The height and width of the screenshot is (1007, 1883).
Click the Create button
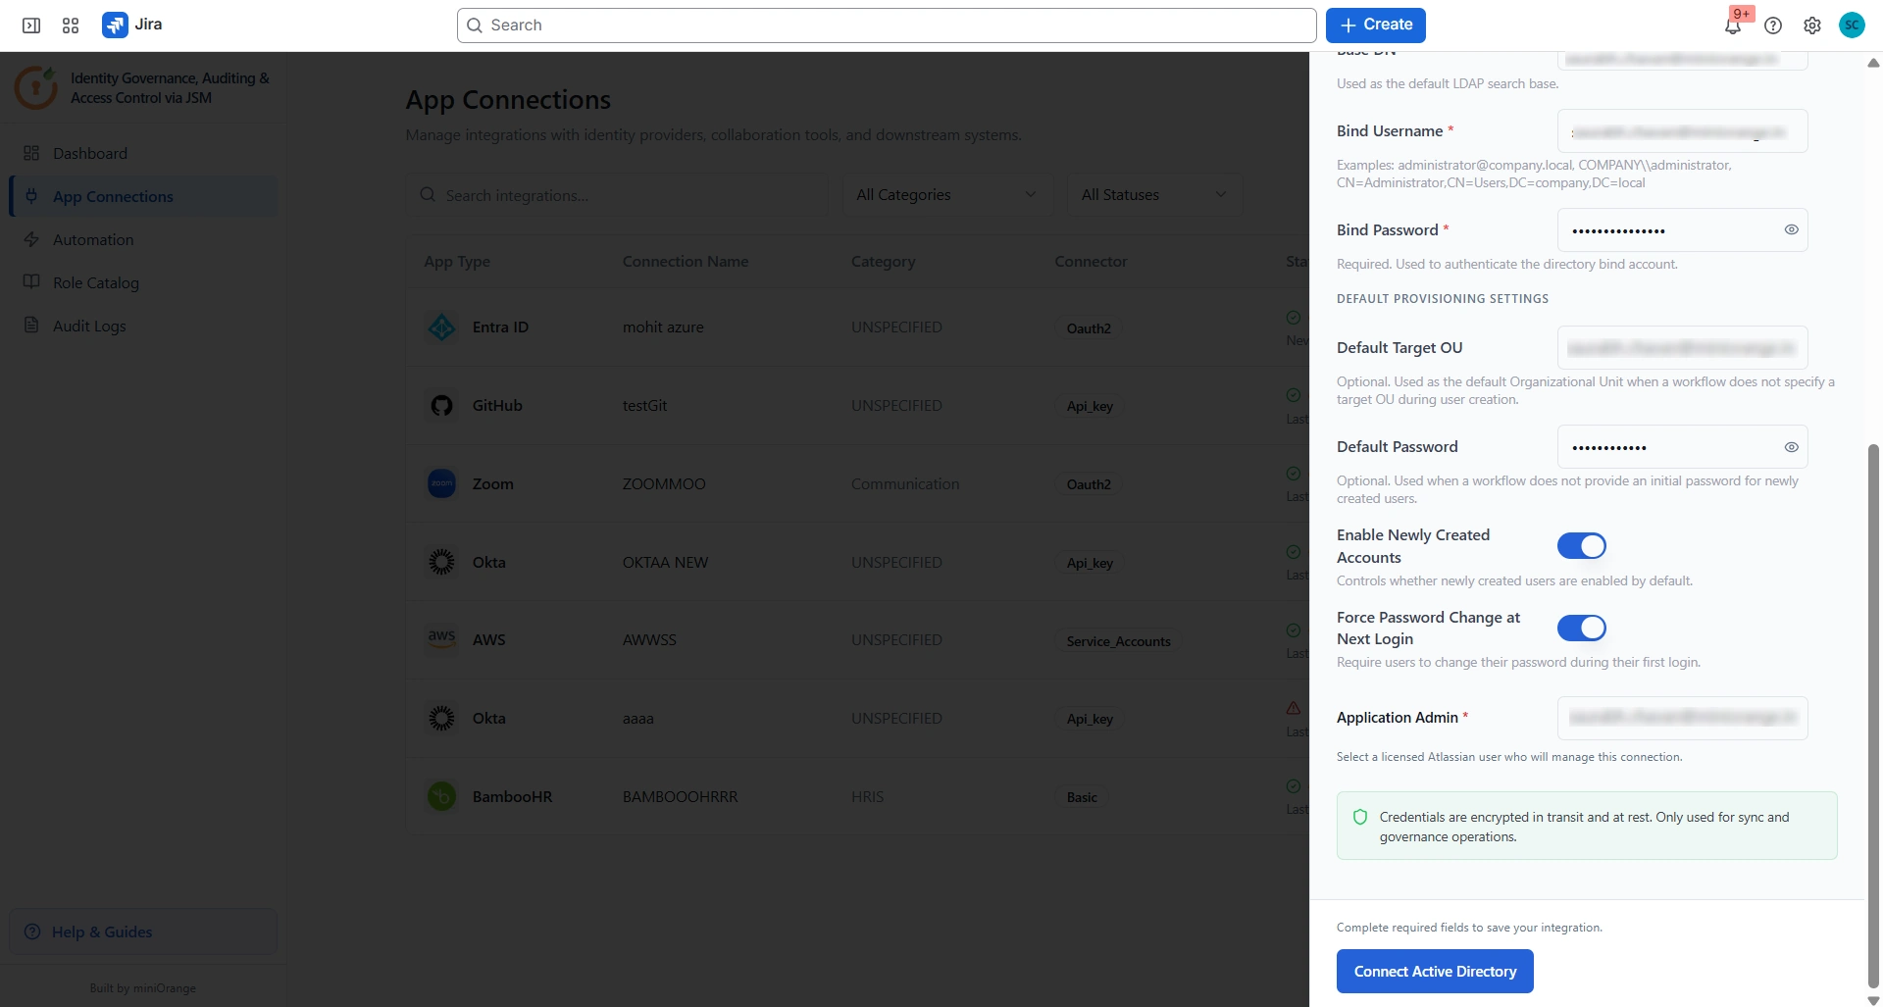coord(1376,25)
